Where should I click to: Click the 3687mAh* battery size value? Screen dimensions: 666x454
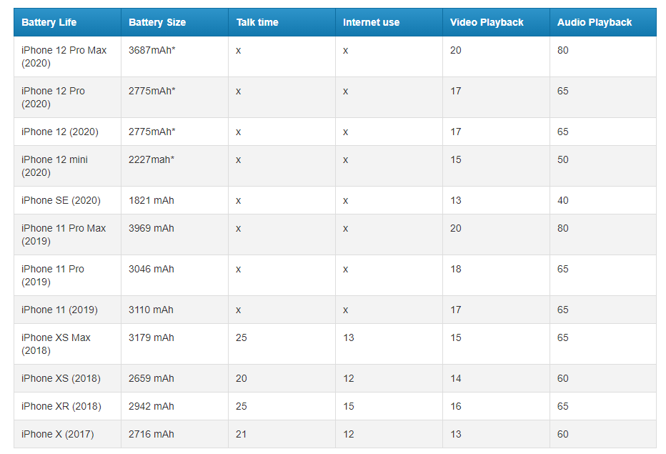pos(152,50)
